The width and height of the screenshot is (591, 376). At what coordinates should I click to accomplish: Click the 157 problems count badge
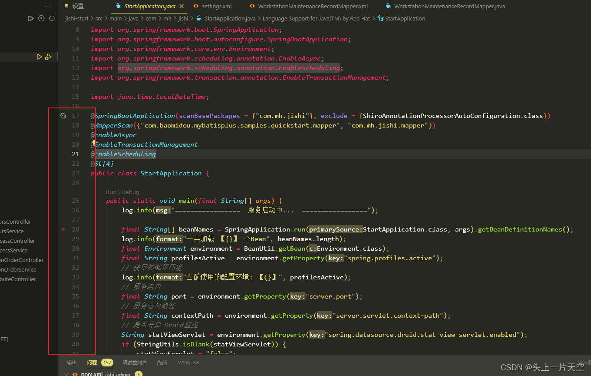107,363
